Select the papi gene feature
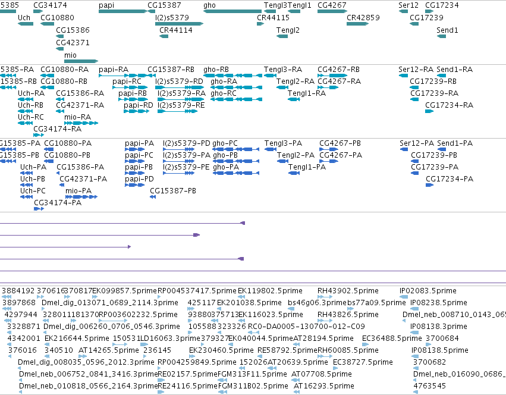 point(122,11)
